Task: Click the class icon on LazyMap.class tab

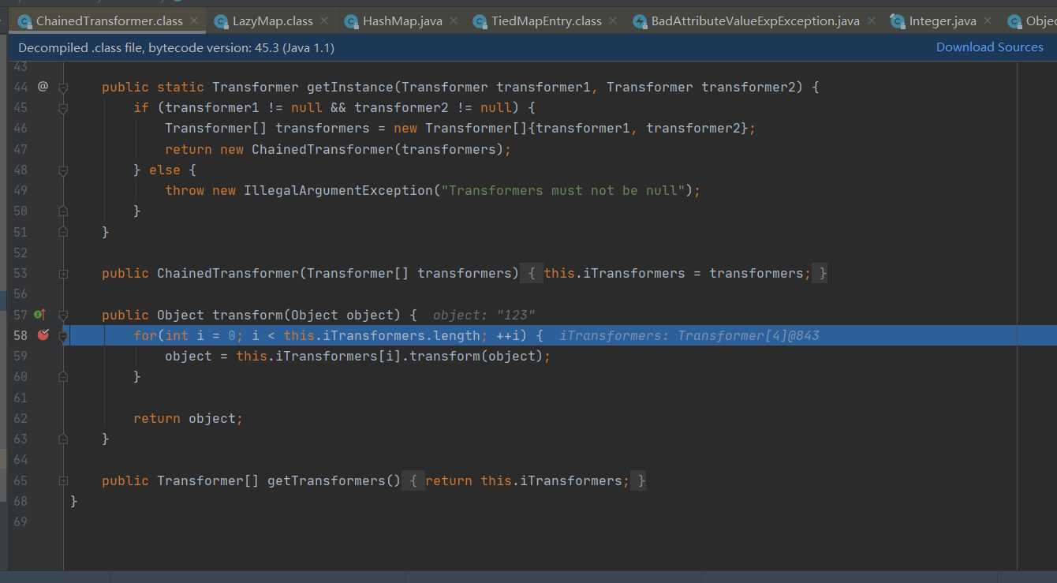Action: (x=221, y=21)
